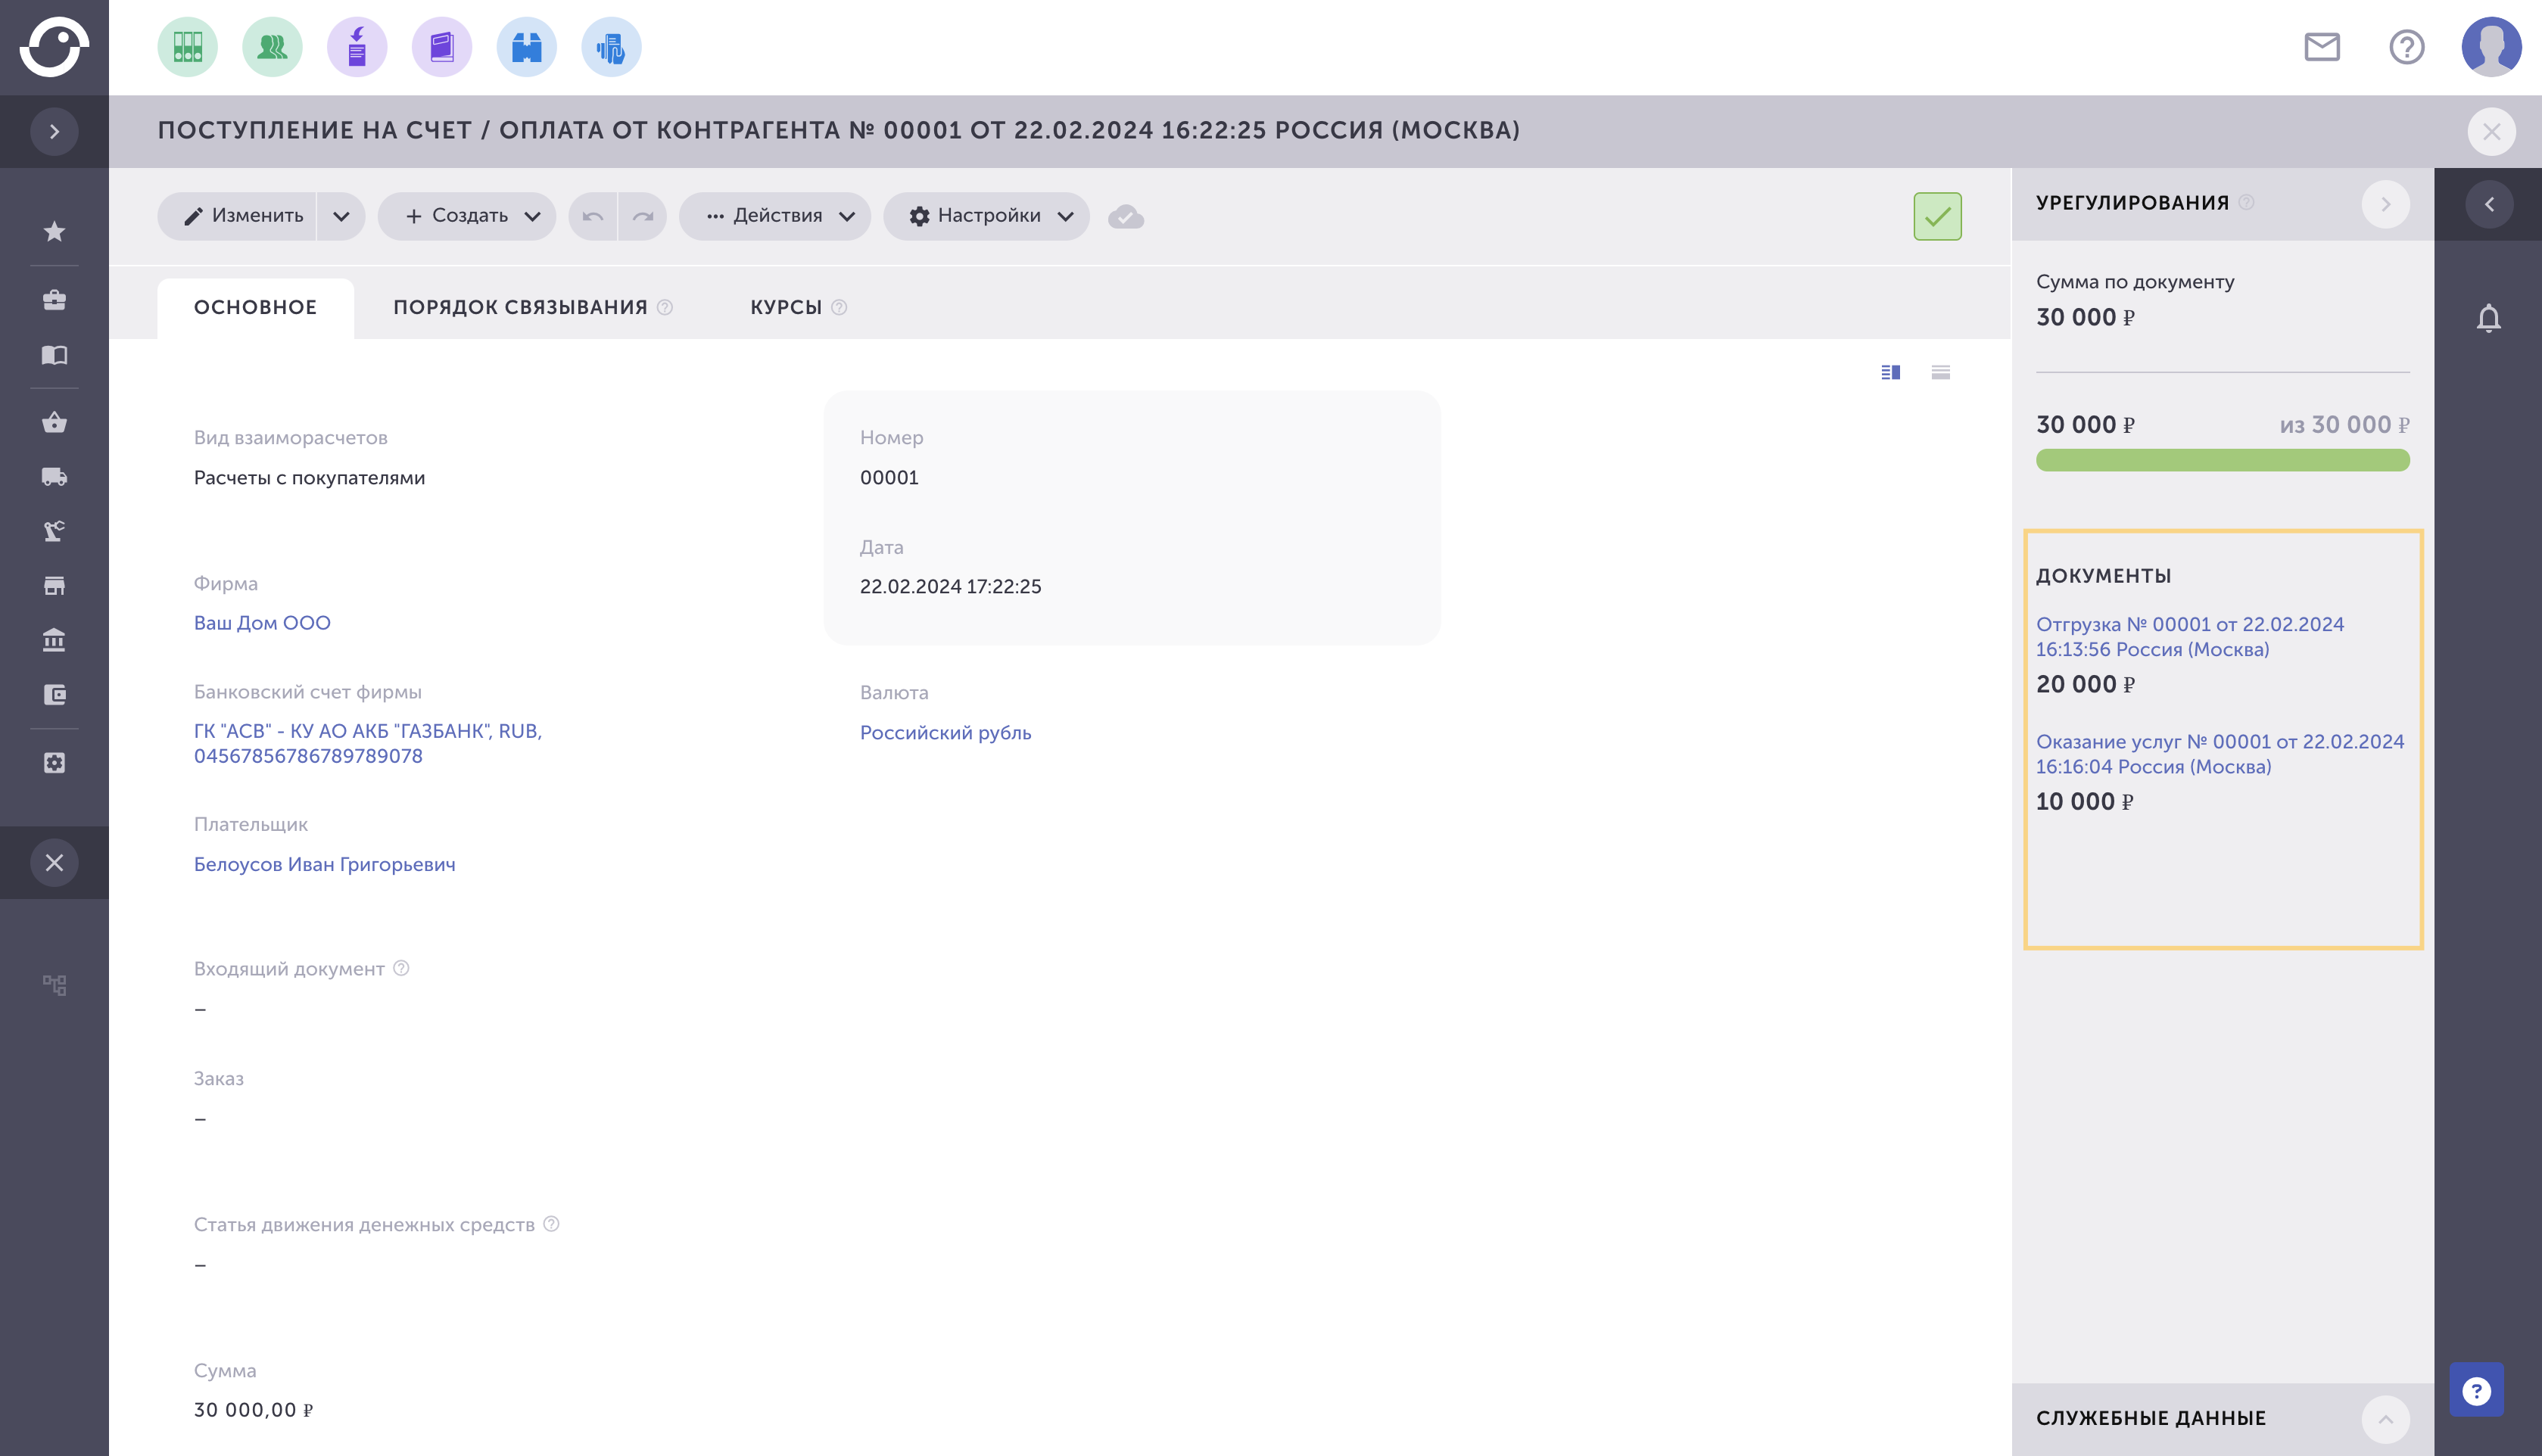This screenshot has width=2542, height=1456.
Task: Open the purple book module icon
Action: [442, 47]
